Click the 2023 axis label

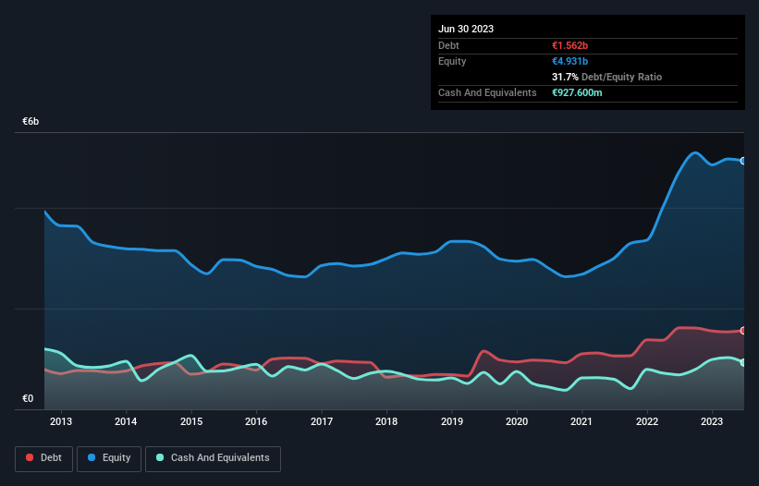click(x=712, y=421)
